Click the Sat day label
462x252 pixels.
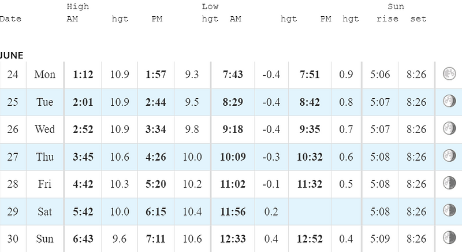click(45, 212)
